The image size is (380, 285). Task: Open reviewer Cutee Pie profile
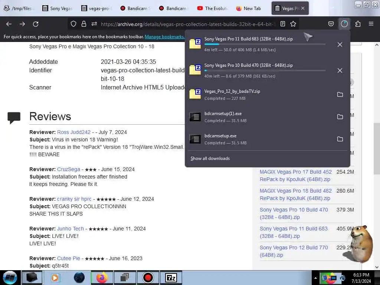pyautogui.click(x=68, y=258)
